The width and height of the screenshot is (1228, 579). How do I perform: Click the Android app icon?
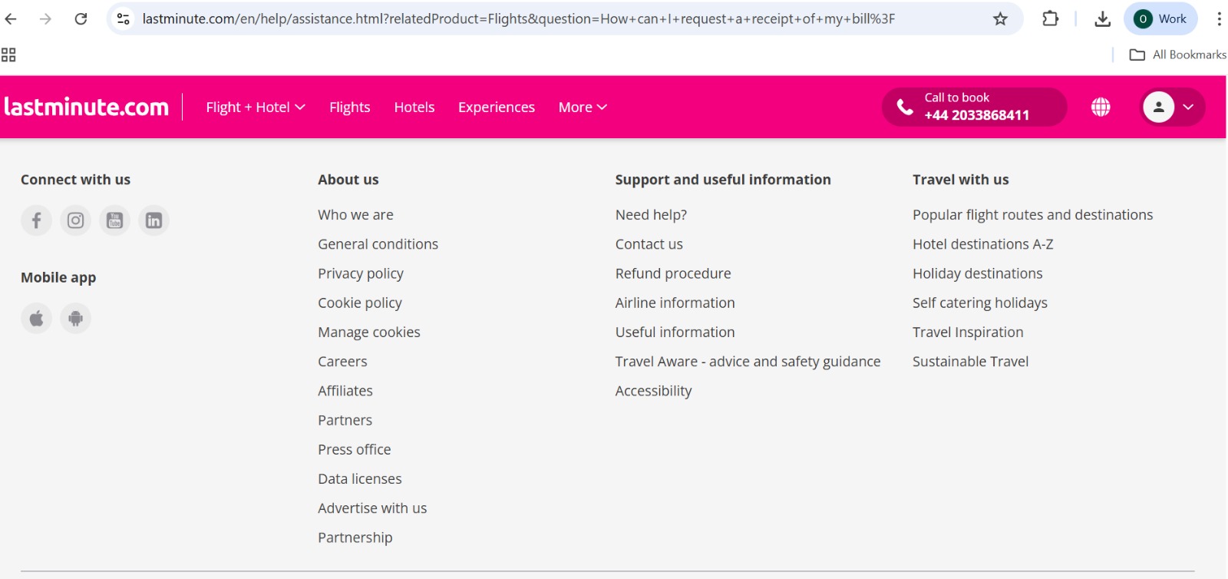pyautogui.click(x=75, y=319)
